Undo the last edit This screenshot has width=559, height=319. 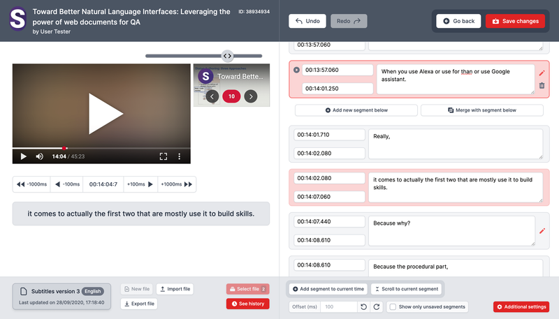[x=307, y=21]
